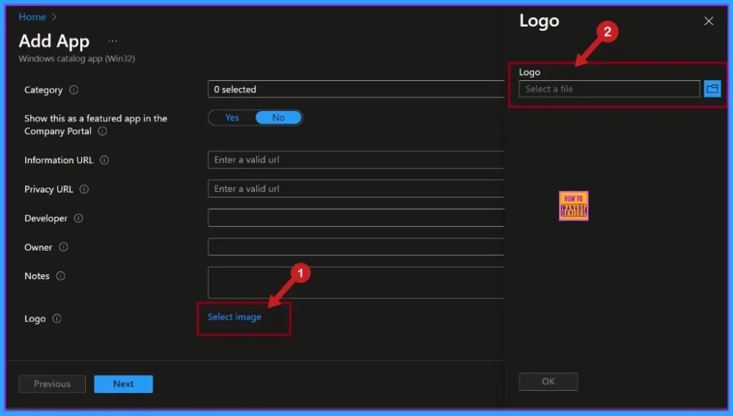The height and width of the screenshot is (416, 733).
Task: Click info icon next to Company Portal
Action: 102,131
